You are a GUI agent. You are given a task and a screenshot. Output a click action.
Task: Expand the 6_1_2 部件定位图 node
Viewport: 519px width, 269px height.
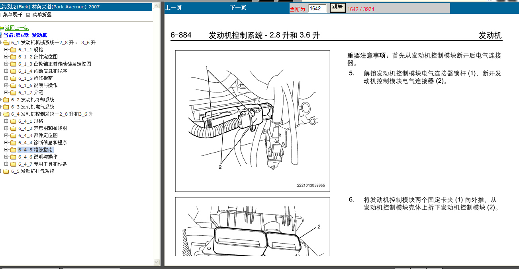coord(6,57)
